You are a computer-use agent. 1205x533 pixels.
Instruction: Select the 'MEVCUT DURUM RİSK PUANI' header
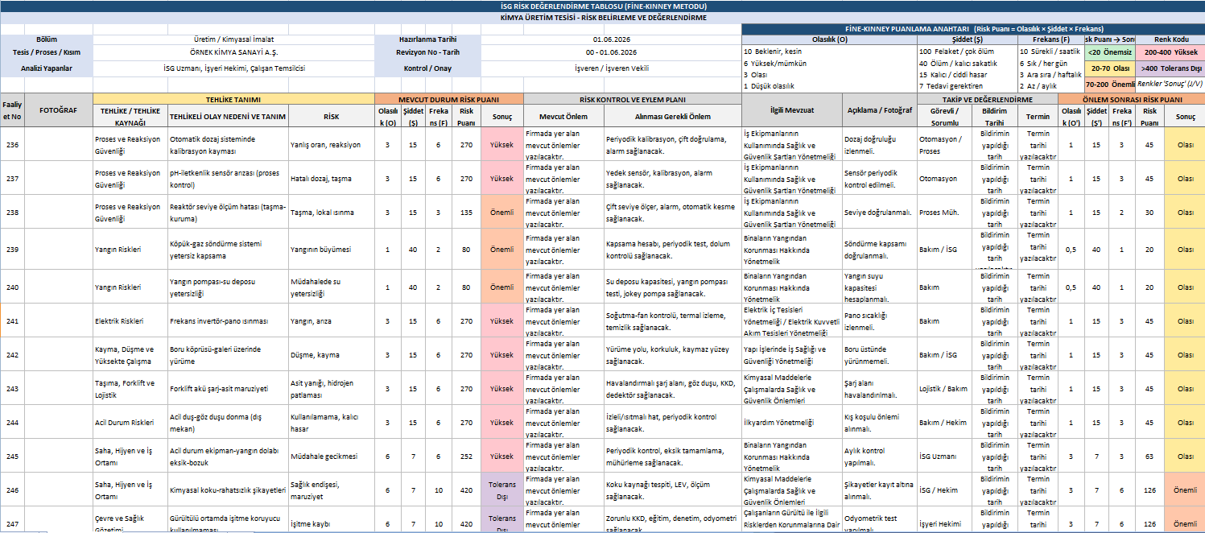pyautogui.click(x=449, y=99)
